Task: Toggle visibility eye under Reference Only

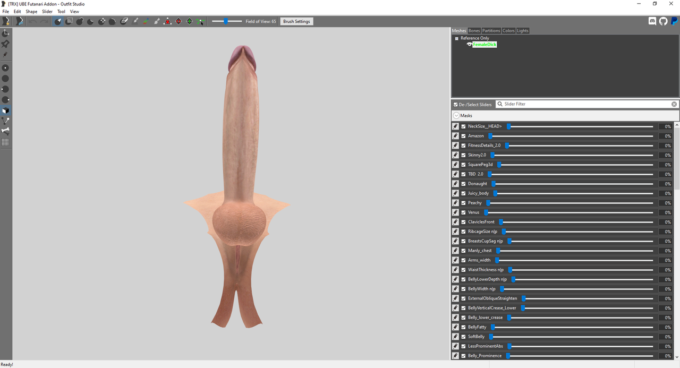Action: click(469, 45)
